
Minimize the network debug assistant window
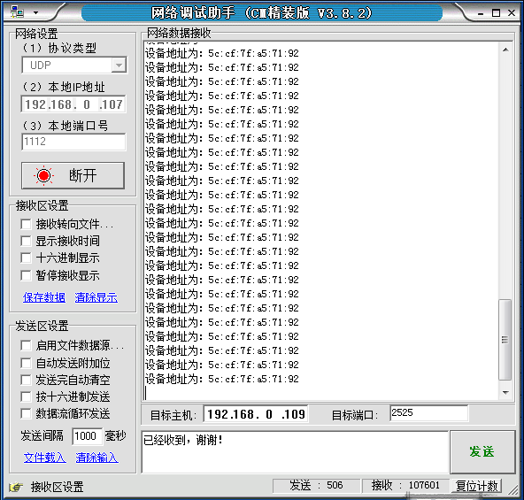pos(481,13)
